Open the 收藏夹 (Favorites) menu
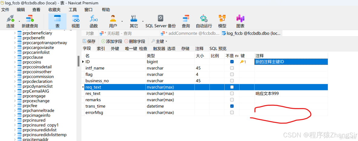 (x=54, y=10)
